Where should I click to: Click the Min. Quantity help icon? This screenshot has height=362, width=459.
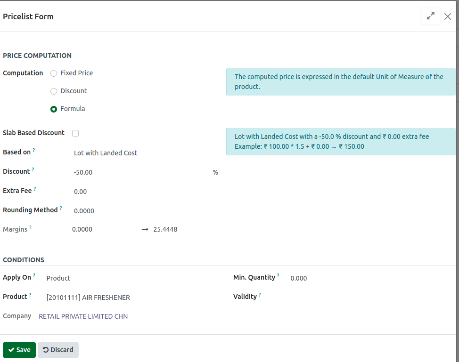tap(278, 274)
